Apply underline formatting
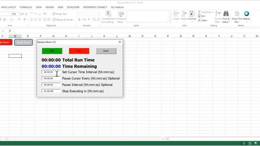Image resolution: width=260 pixels, height=146 pixels. click(x=4, y=19)
